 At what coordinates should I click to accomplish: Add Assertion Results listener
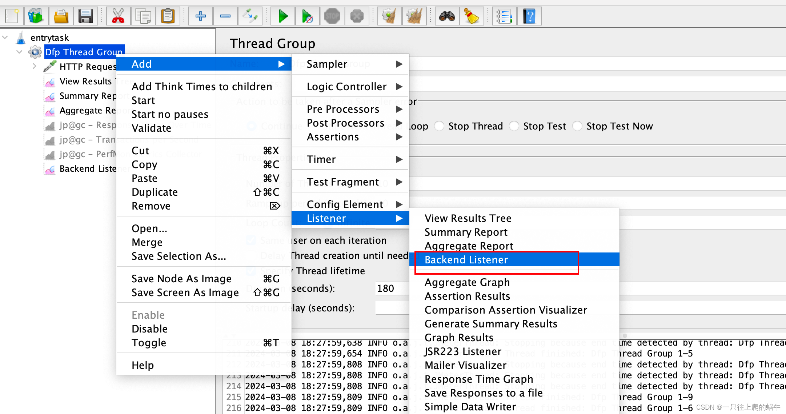pos(514,296)
